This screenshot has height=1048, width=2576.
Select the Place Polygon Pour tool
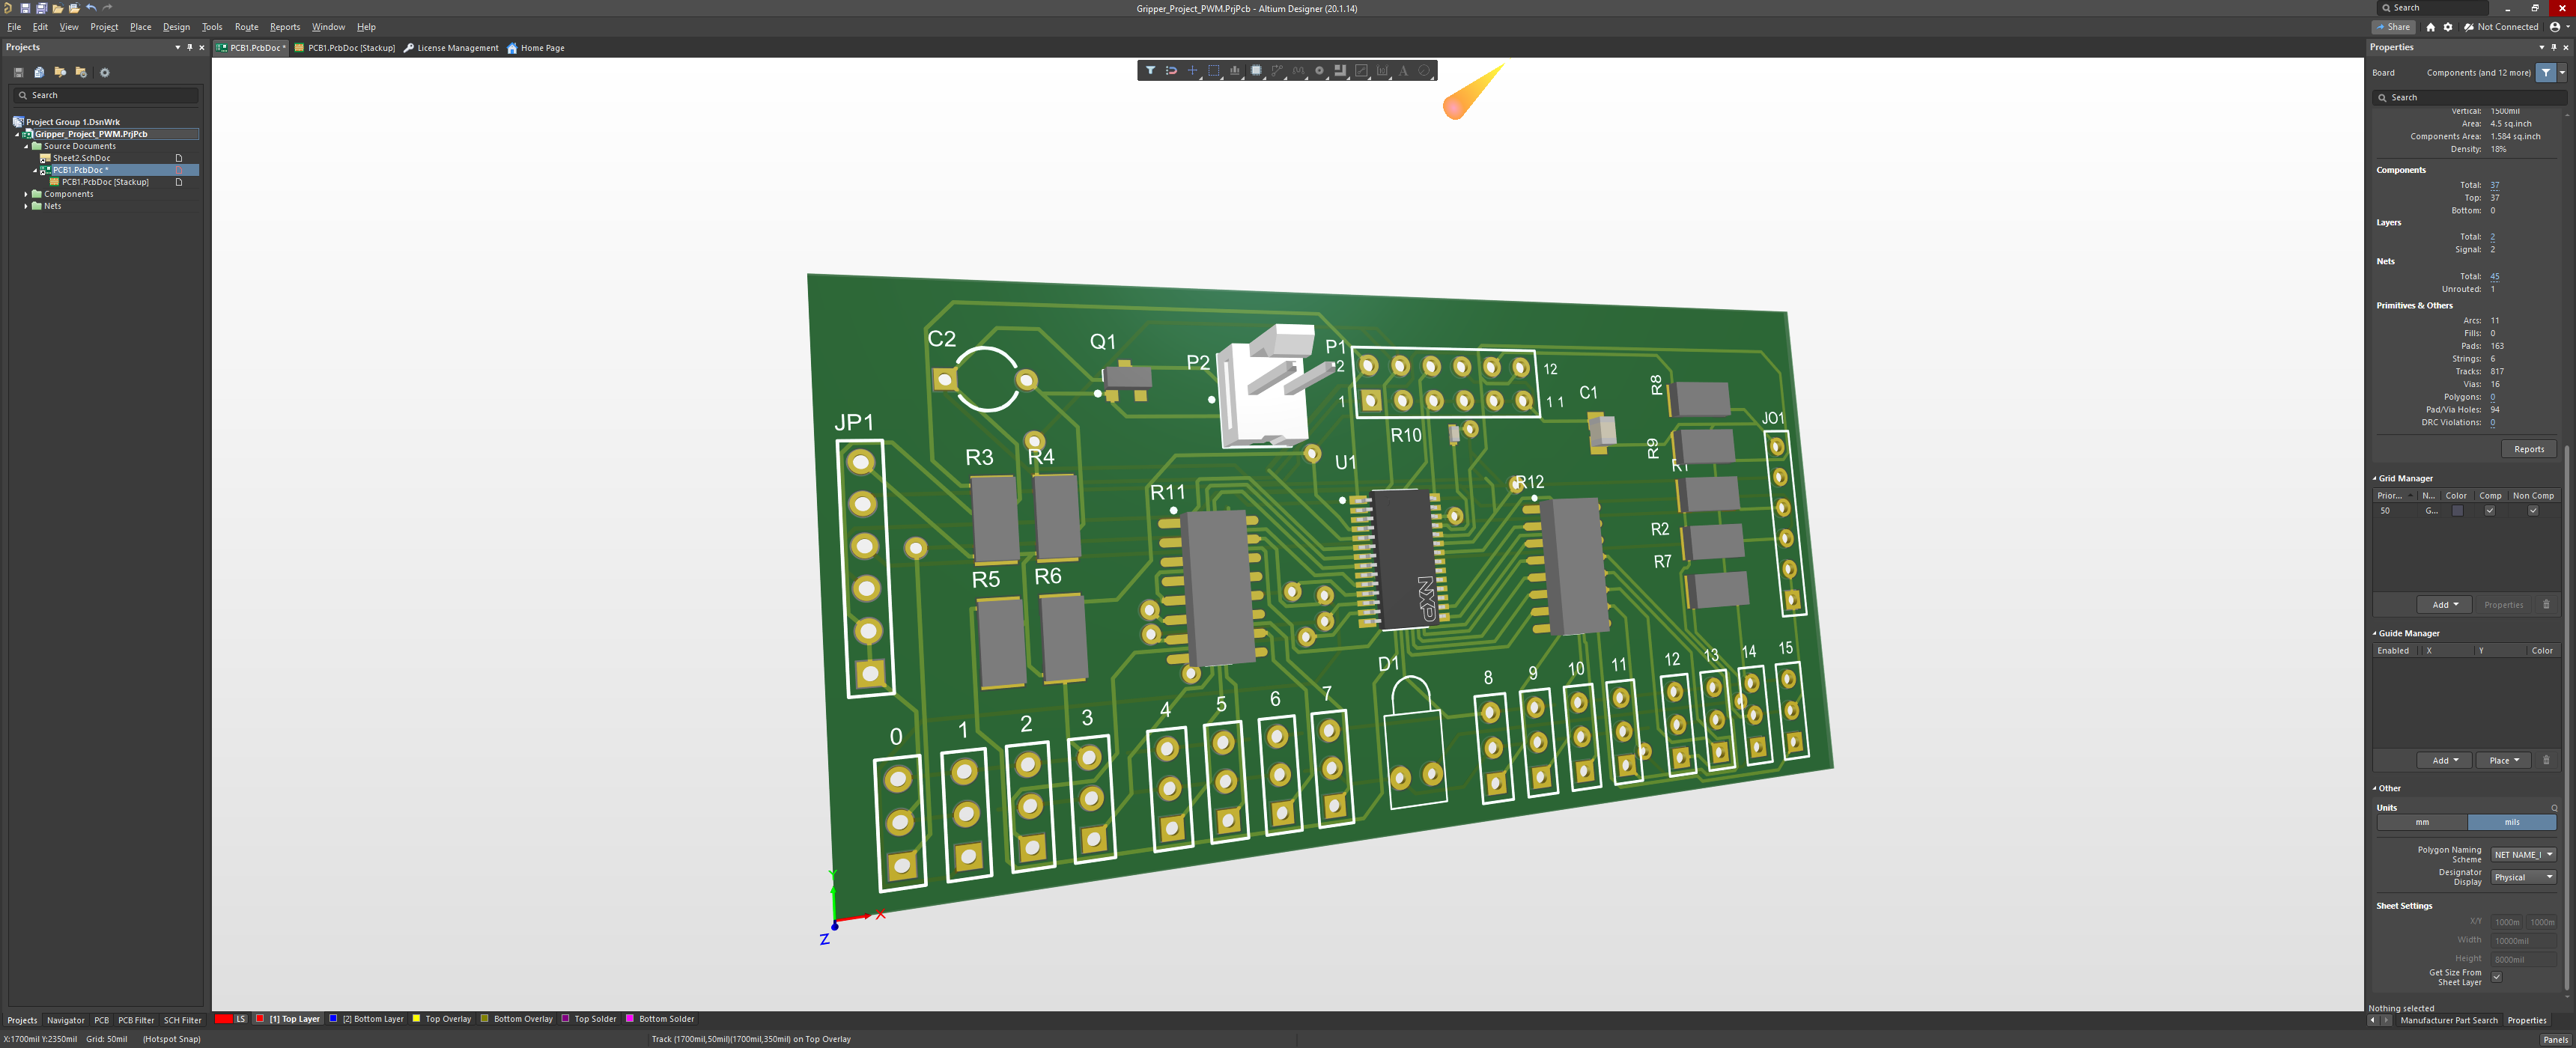point(1340,70)
